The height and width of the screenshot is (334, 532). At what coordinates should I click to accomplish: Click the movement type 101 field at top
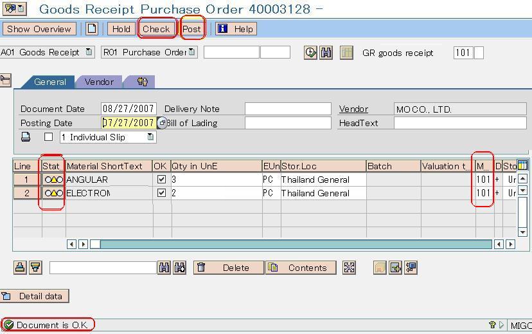(463, 53)
